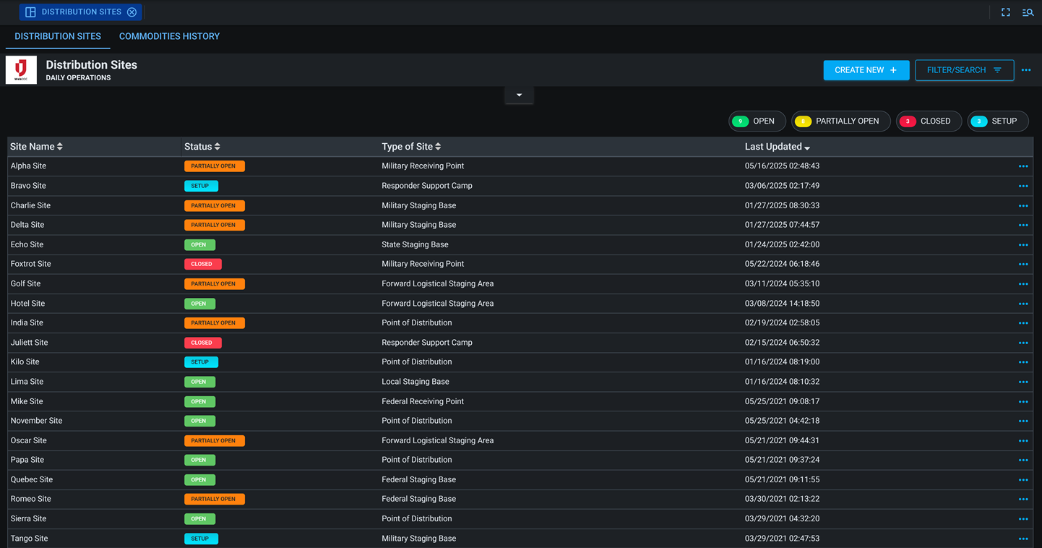Open row actions menu for Tango Site
The image size is (1042, 548).
1022,539
